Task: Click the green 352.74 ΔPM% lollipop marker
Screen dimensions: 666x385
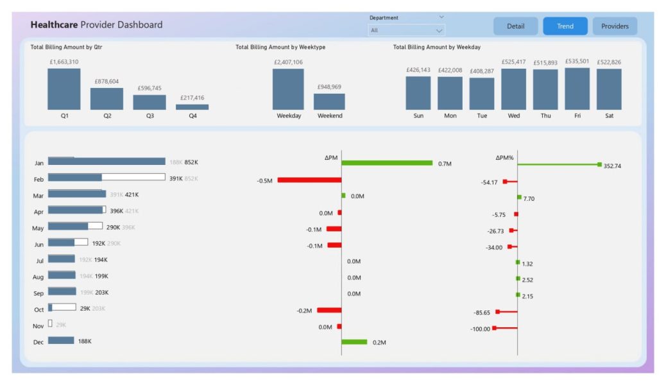Action: [x=599, y=165]
